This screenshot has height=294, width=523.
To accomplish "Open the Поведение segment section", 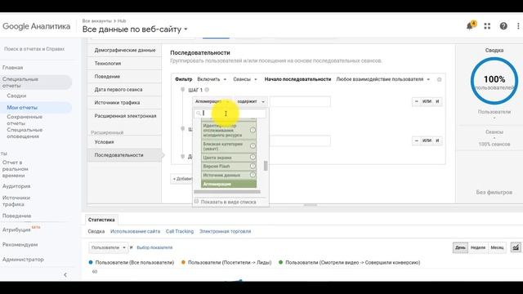I will [x=124, y=76].
